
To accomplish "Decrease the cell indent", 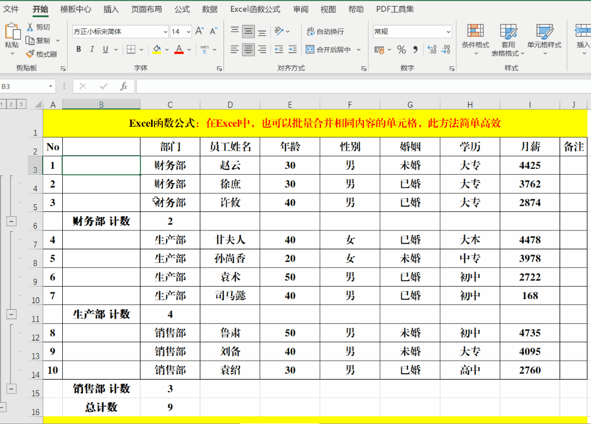I will tap(279, 49).
